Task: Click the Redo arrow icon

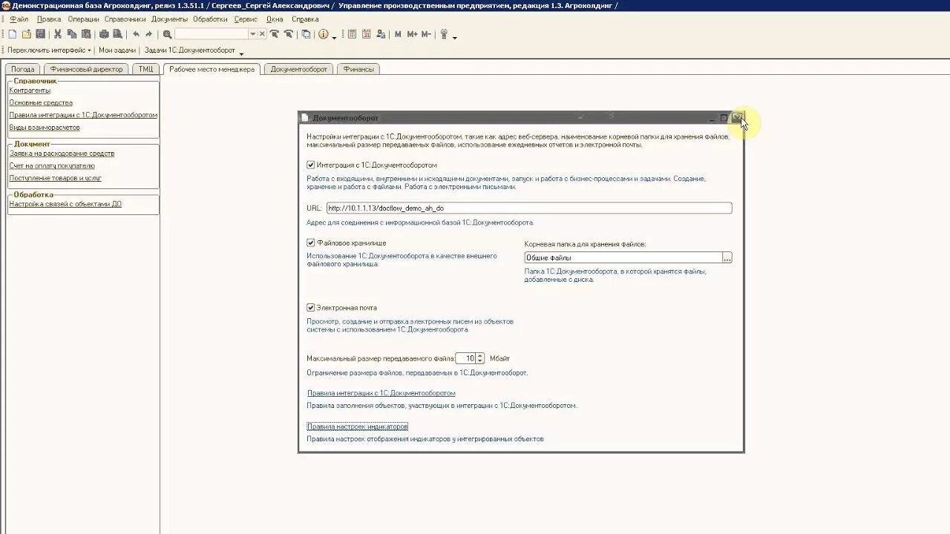Action: point(149,34)
